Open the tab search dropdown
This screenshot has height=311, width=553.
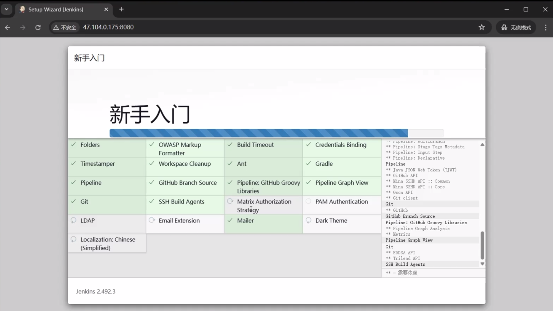click(6, 9)
